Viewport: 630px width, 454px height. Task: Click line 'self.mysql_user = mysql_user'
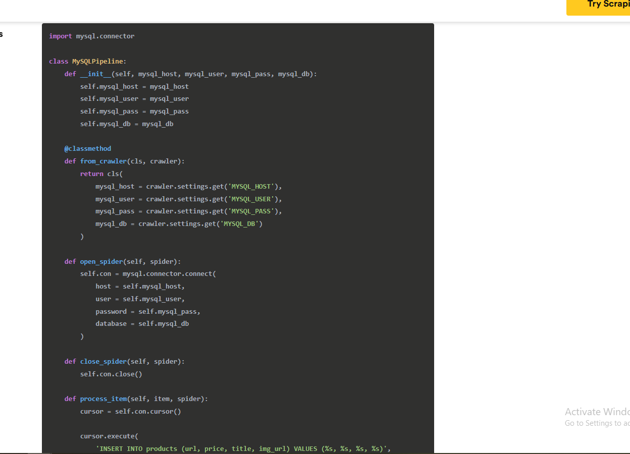coord(134,99)
